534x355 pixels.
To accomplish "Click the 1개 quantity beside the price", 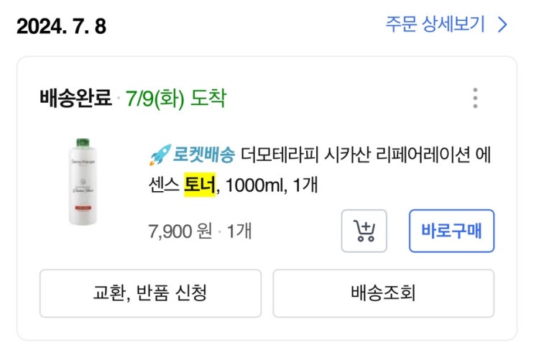I will [x=239, y=231].
